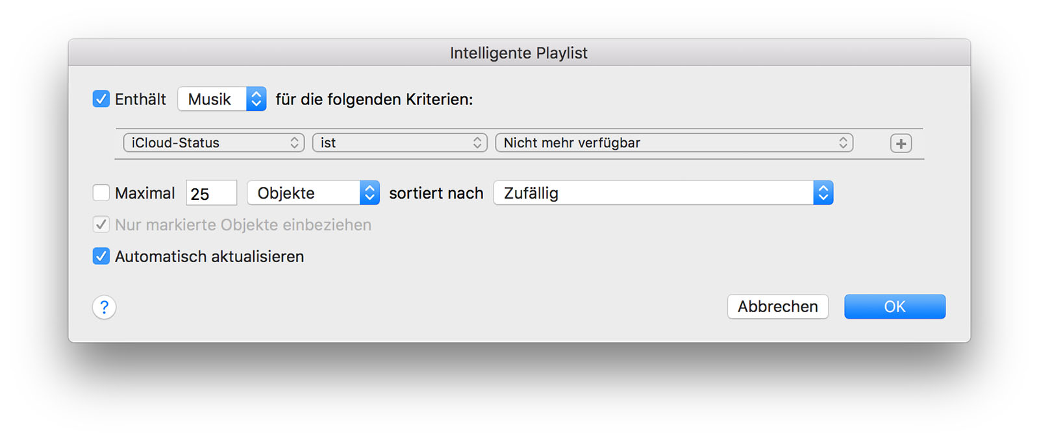Open the Musik media type dropdown

[222, 99]
